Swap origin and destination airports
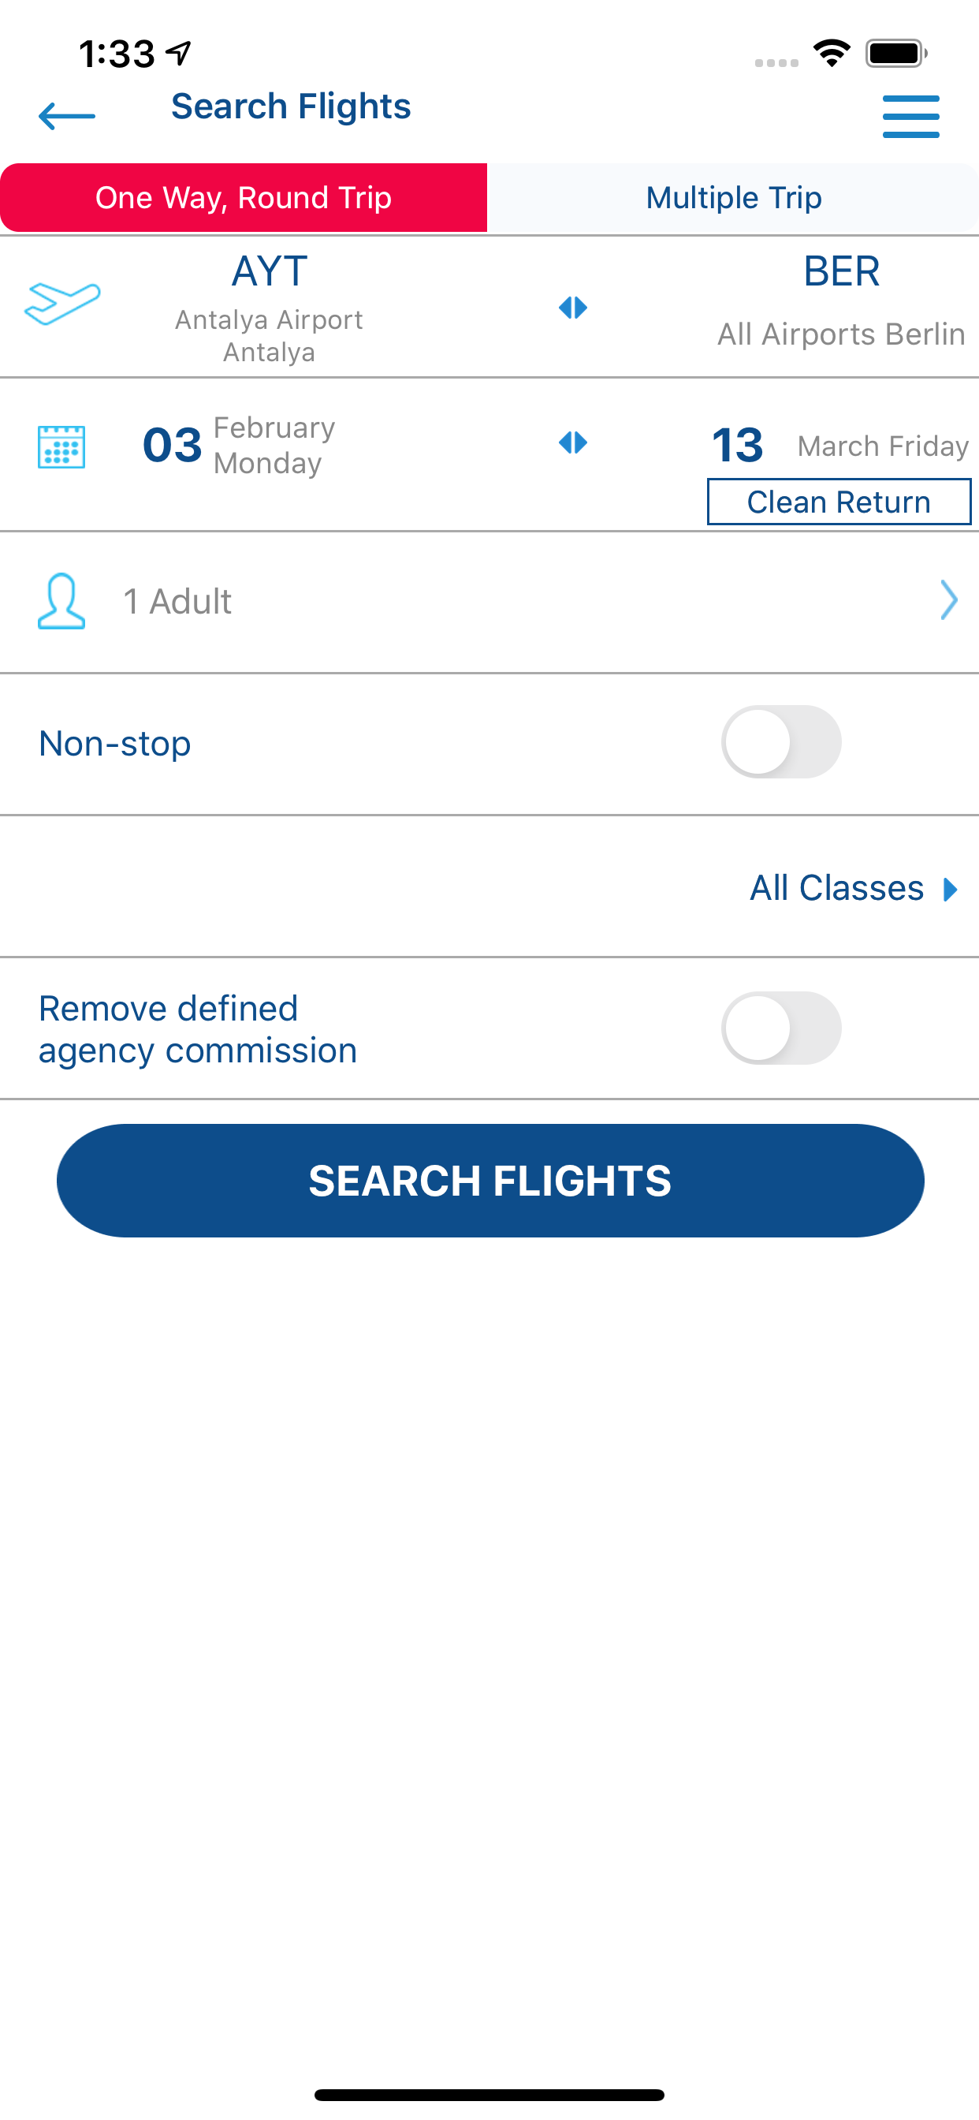 [572, 308]
